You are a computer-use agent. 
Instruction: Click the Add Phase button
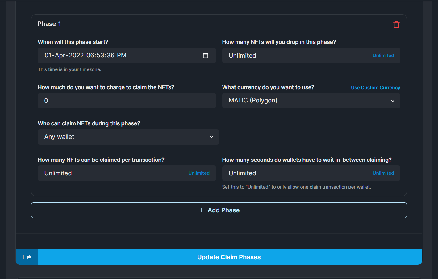[219, 210]
